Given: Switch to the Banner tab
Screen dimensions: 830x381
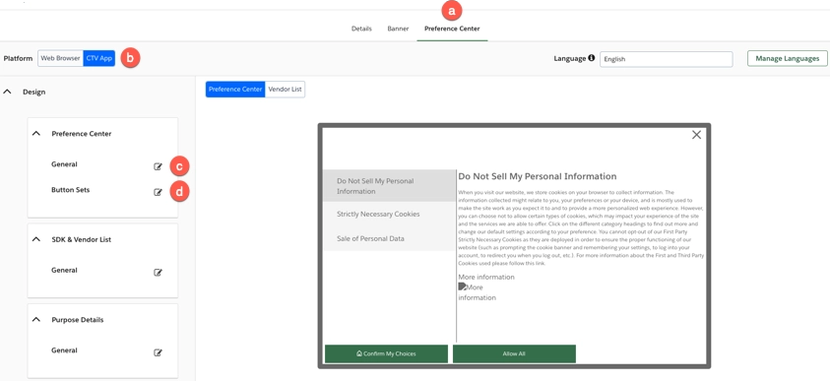Looking at the screenshot, I should pos(398,29).
